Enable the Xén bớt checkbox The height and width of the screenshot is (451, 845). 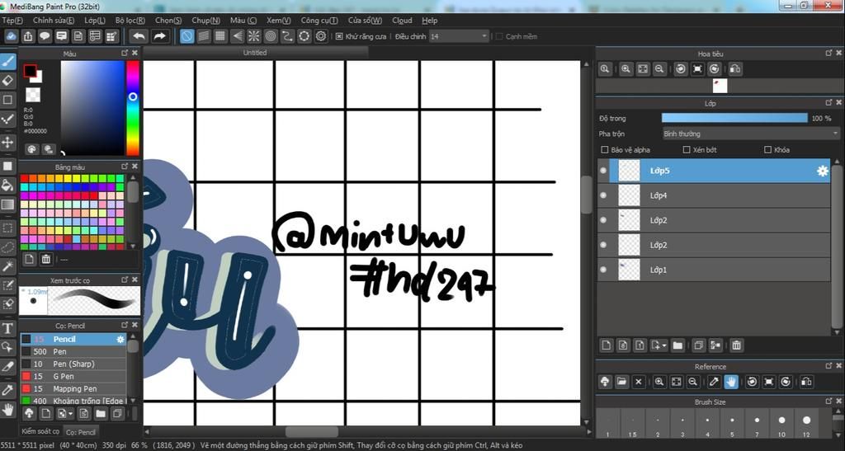(687, 149)
